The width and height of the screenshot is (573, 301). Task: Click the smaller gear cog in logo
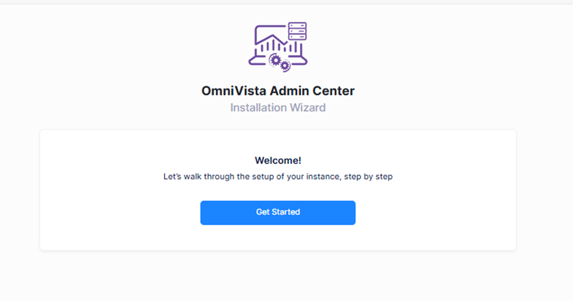point(285,66)
